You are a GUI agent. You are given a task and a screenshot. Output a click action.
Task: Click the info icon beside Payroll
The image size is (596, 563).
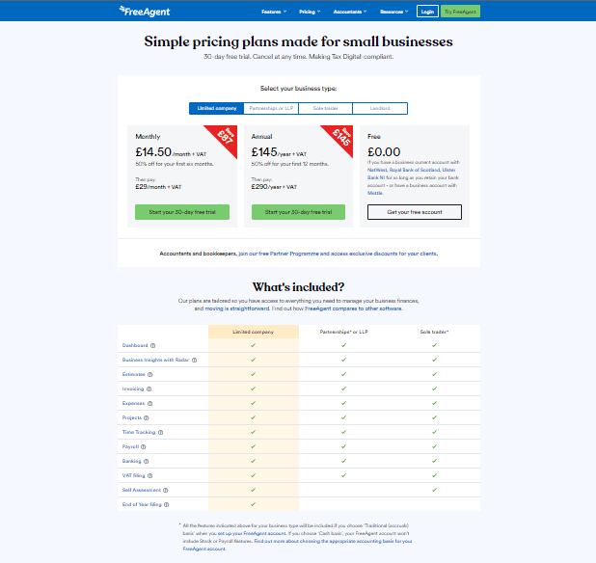coord(144,446)
